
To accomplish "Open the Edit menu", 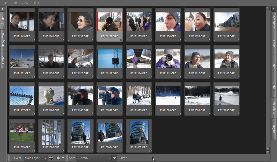I will 15,3.
